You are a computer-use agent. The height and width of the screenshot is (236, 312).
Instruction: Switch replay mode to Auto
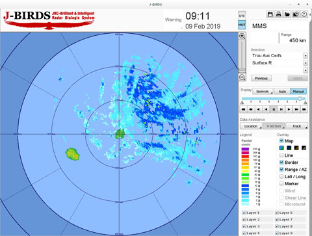(x=282, y=92)
